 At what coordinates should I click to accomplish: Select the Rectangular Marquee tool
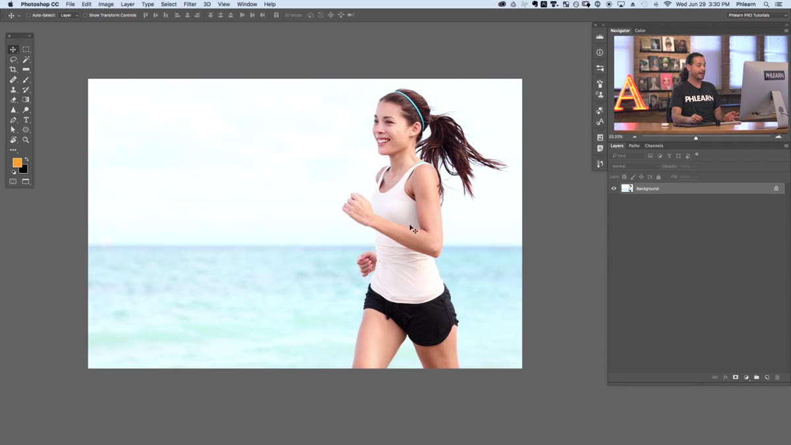(x=26, y=49)
